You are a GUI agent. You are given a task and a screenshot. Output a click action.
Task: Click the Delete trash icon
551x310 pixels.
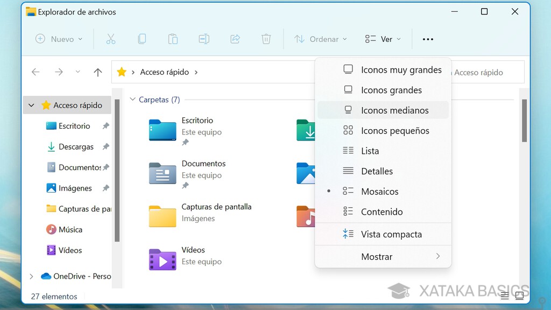coord(266,39)
